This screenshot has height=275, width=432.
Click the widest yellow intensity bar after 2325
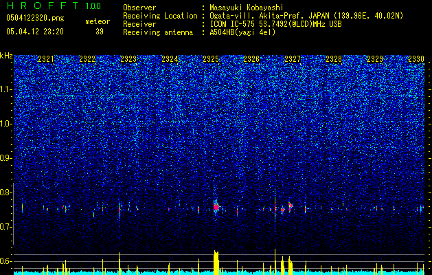(216, 263)
